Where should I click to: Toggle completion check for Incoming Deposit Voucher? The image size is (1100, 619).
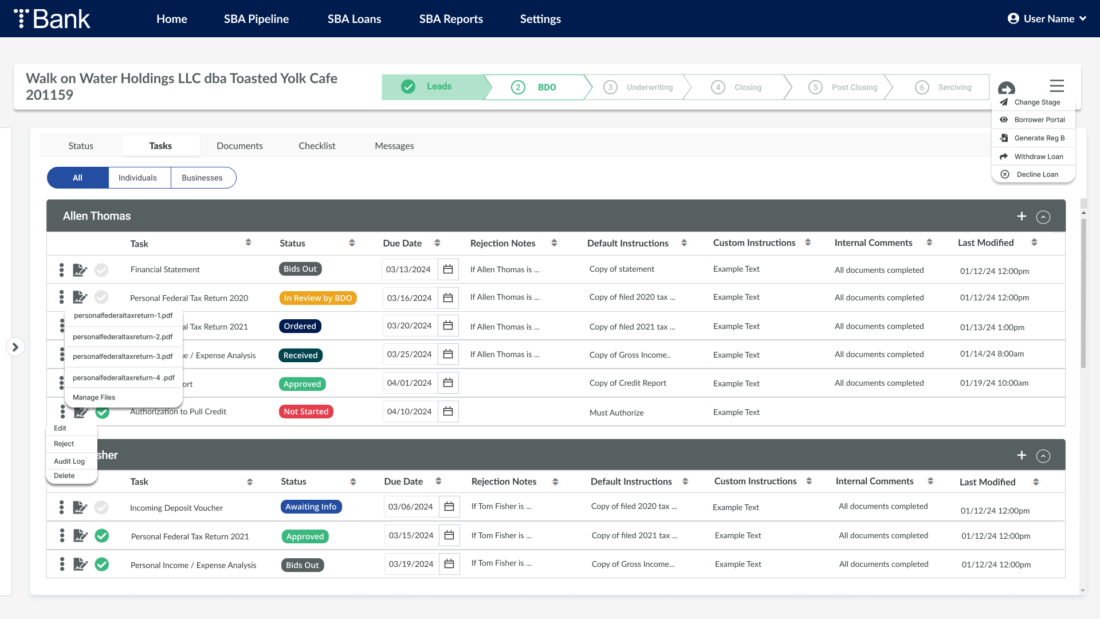click(101, 507)
